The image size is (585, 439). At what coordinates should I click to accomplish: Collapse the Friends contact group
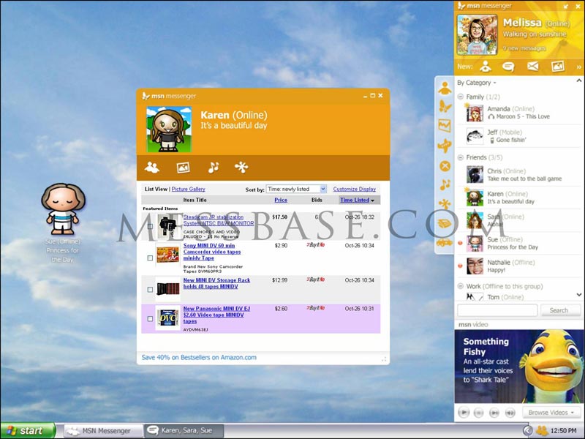(x=461, y=157)
